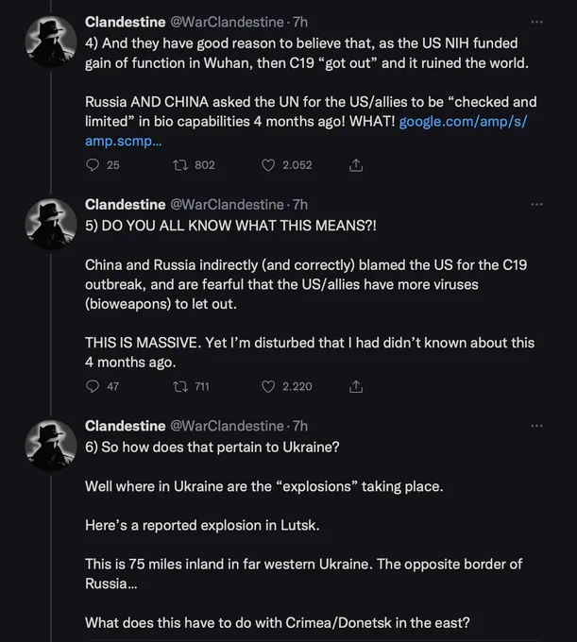Click Clandestine avatar on tweet 6

coord(51,446)
